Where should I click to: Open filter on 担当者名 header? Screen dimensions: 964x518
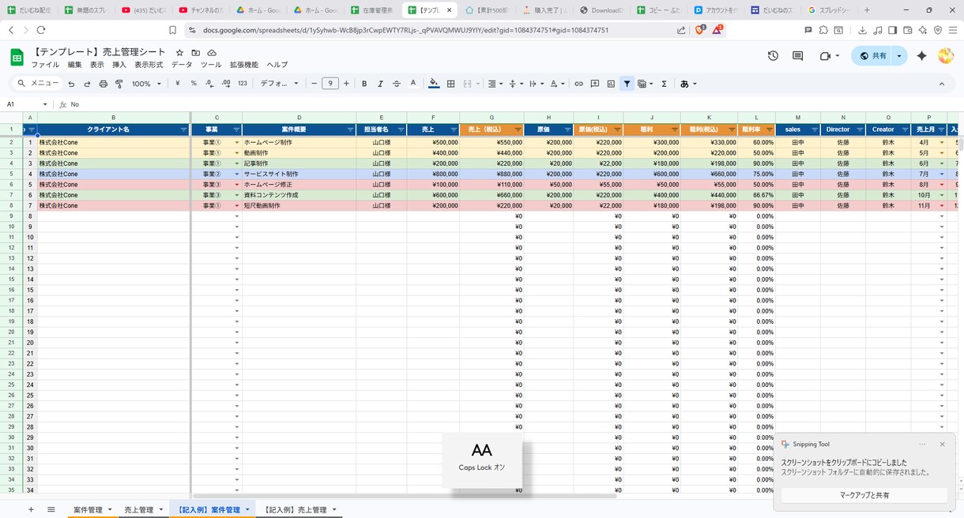(x=401, y=129)
